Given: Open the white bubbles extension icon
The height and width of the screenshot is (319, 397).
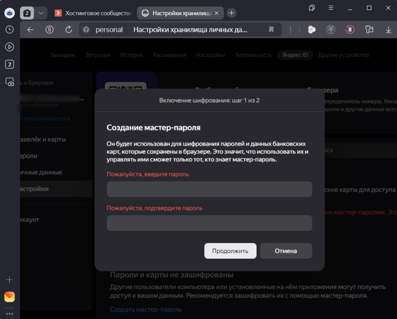Looking at the screenshot, I should click(312, 30).
